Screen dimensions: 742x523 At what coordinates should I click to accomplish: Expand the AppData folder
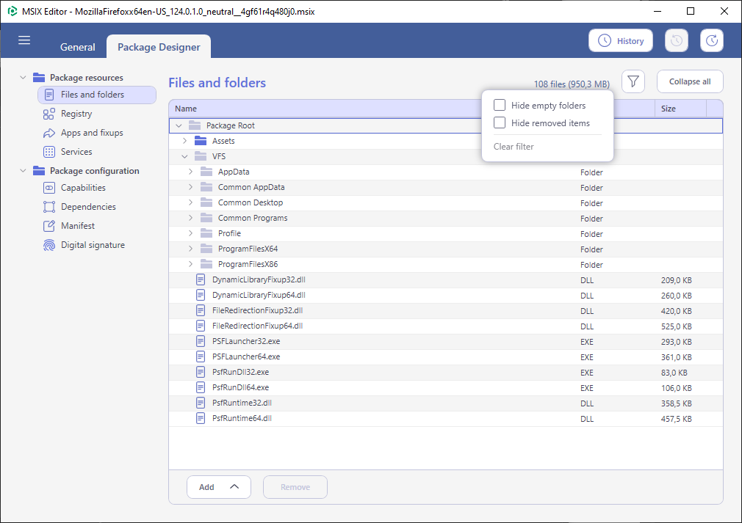[191, 172]
